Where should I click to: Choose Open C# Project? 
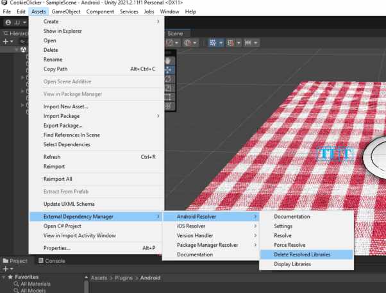(96, 226)
